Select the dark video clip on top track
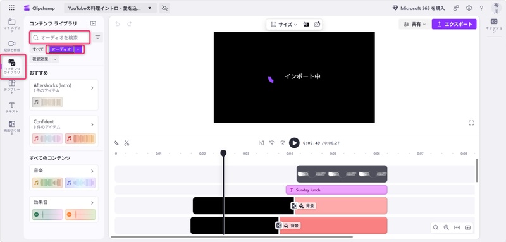 tap(342, 174)
